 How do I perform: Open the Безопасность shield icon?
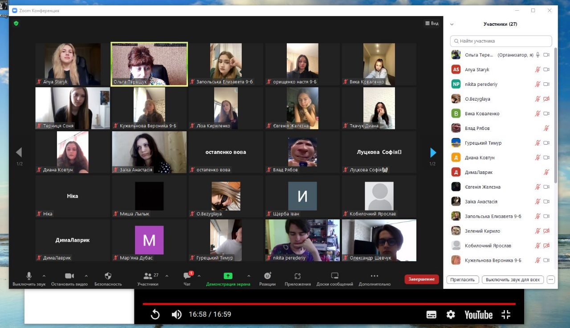[x=108, y=276]
